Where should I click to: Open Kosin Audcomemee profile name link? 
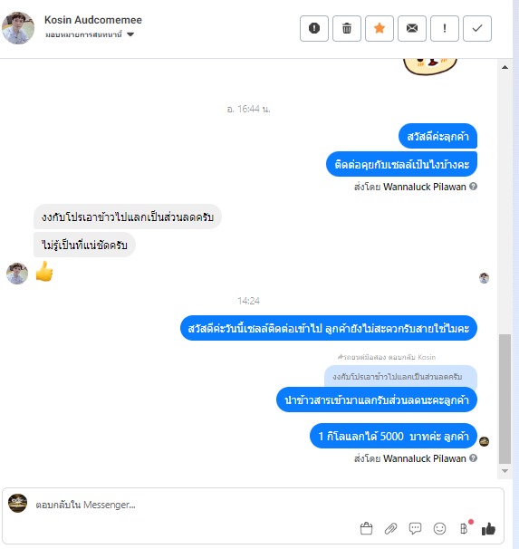pyautogui.click(x=93, y=20)
